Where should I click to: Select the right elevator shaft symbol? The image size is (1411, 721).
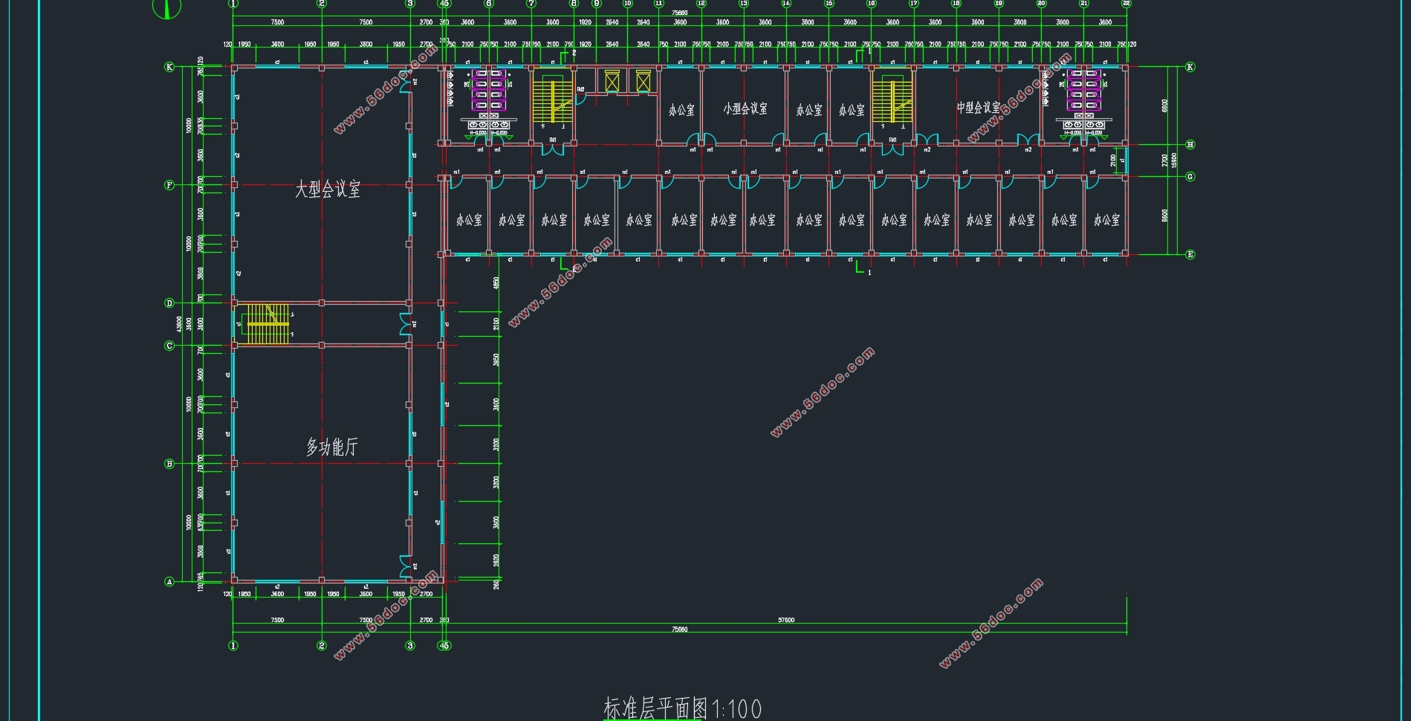(x=643, y=81)
